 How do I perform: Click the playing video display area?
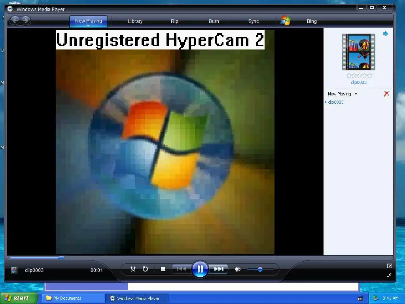[x=165, y=142]
